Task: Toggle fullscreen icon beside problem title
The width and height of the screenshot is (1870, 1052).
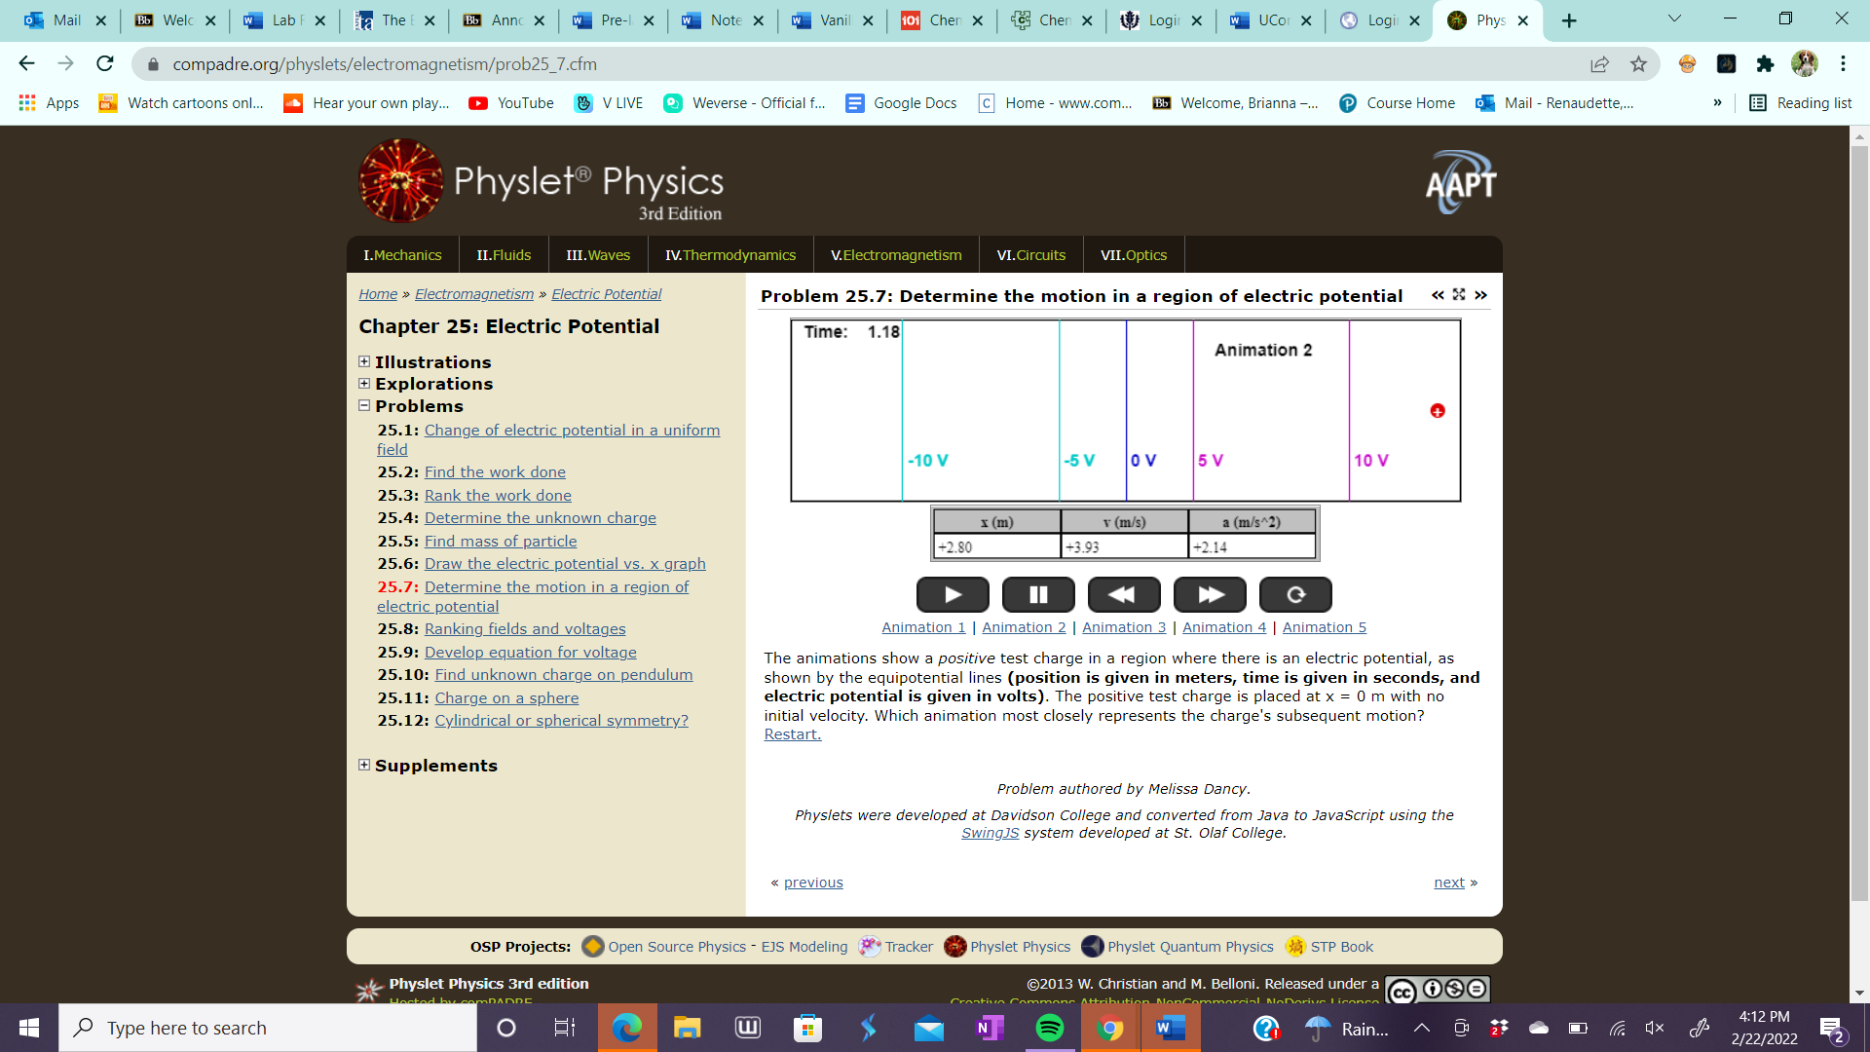Action: [1459, 294]
